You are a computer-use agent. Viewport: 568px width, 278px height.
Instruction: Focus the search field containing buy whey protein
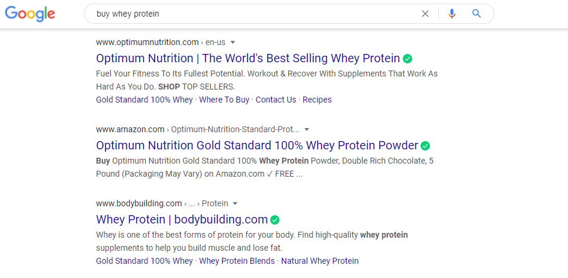pyautogui.click(x=253, y=14)
